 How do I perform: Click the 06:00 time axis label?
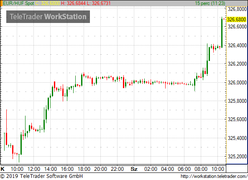(x=184, y=169)
